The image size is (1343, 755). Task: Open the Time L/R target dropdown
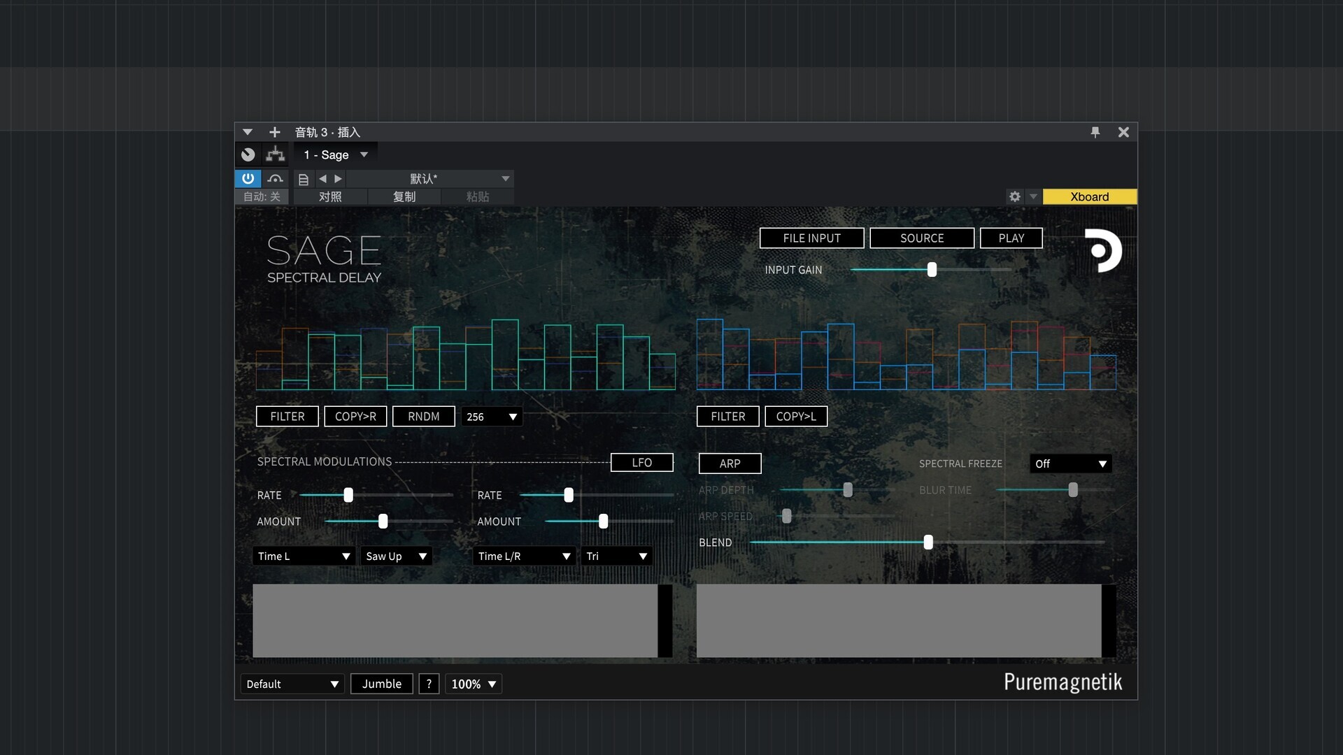pyautogui.click(x=524, y=556)
